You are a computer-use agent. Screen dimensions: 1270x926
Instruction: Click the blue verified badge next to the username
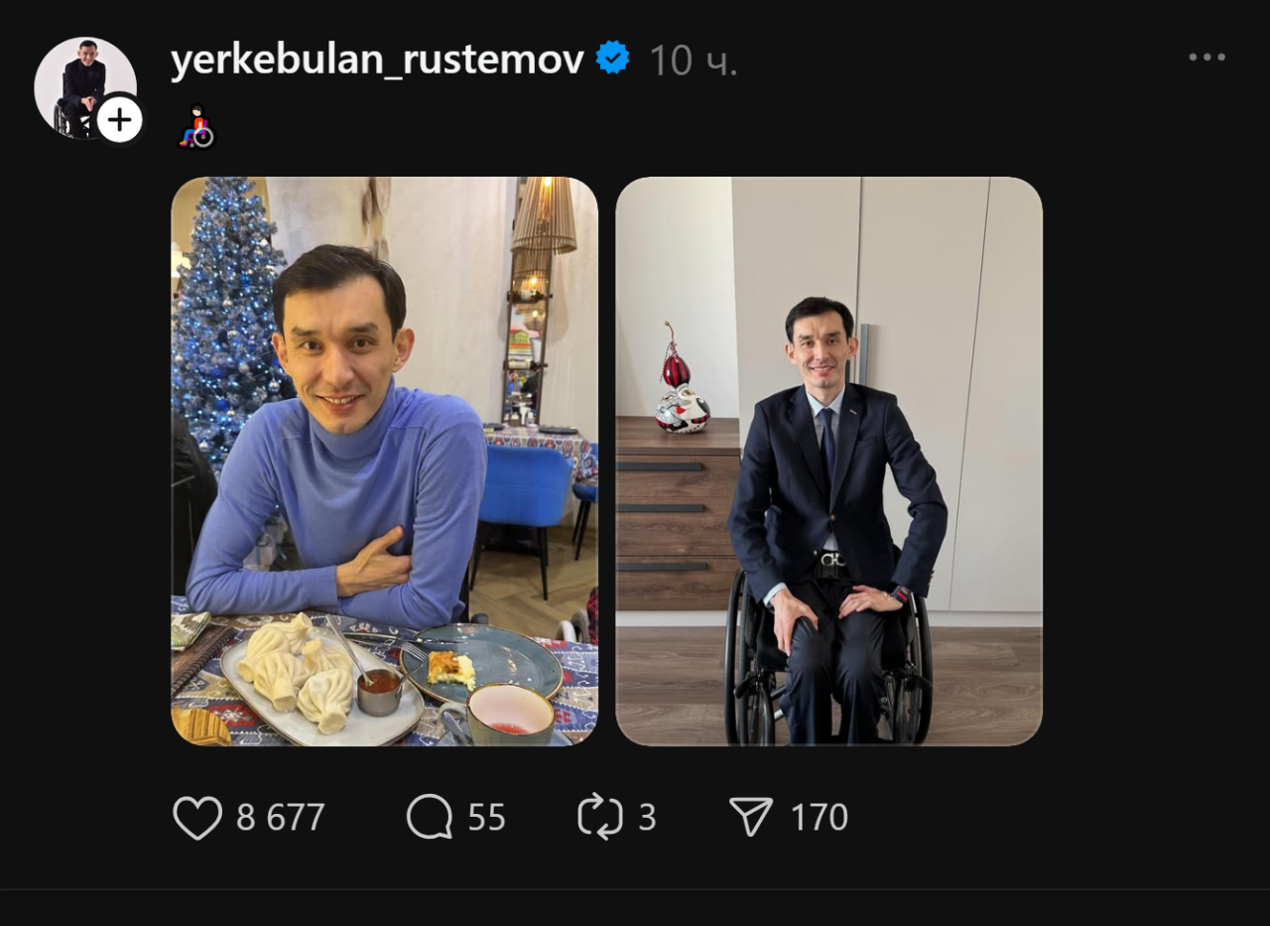pyautogui.click(x=612, y=59)
